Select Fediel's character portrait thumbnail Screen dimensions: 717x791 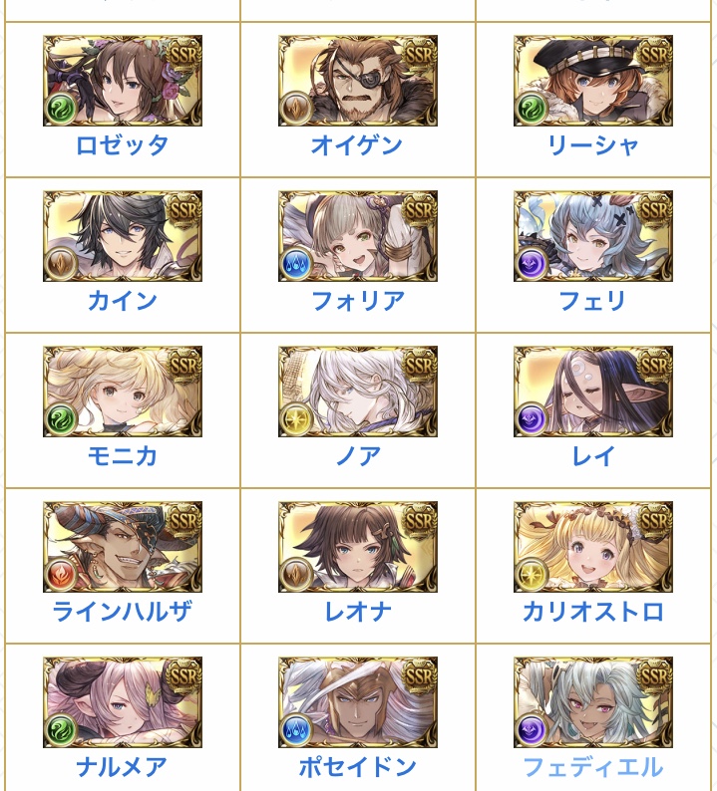(592, 702)
